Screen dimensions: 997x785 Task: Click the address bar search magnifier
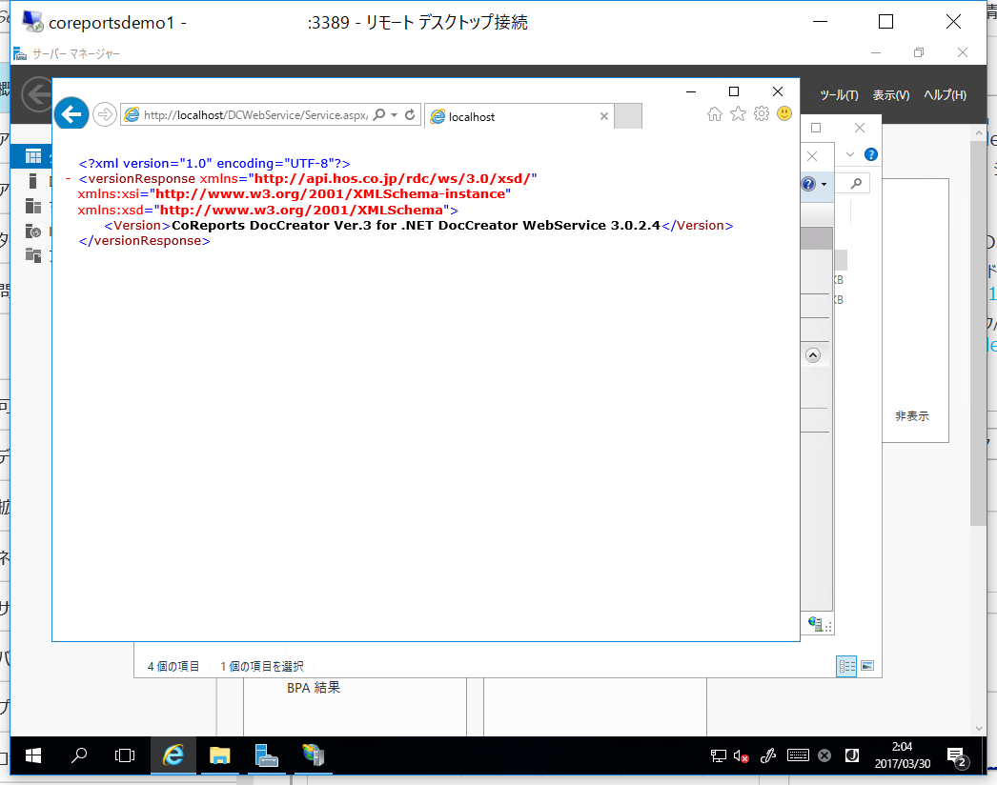[379, 114]
